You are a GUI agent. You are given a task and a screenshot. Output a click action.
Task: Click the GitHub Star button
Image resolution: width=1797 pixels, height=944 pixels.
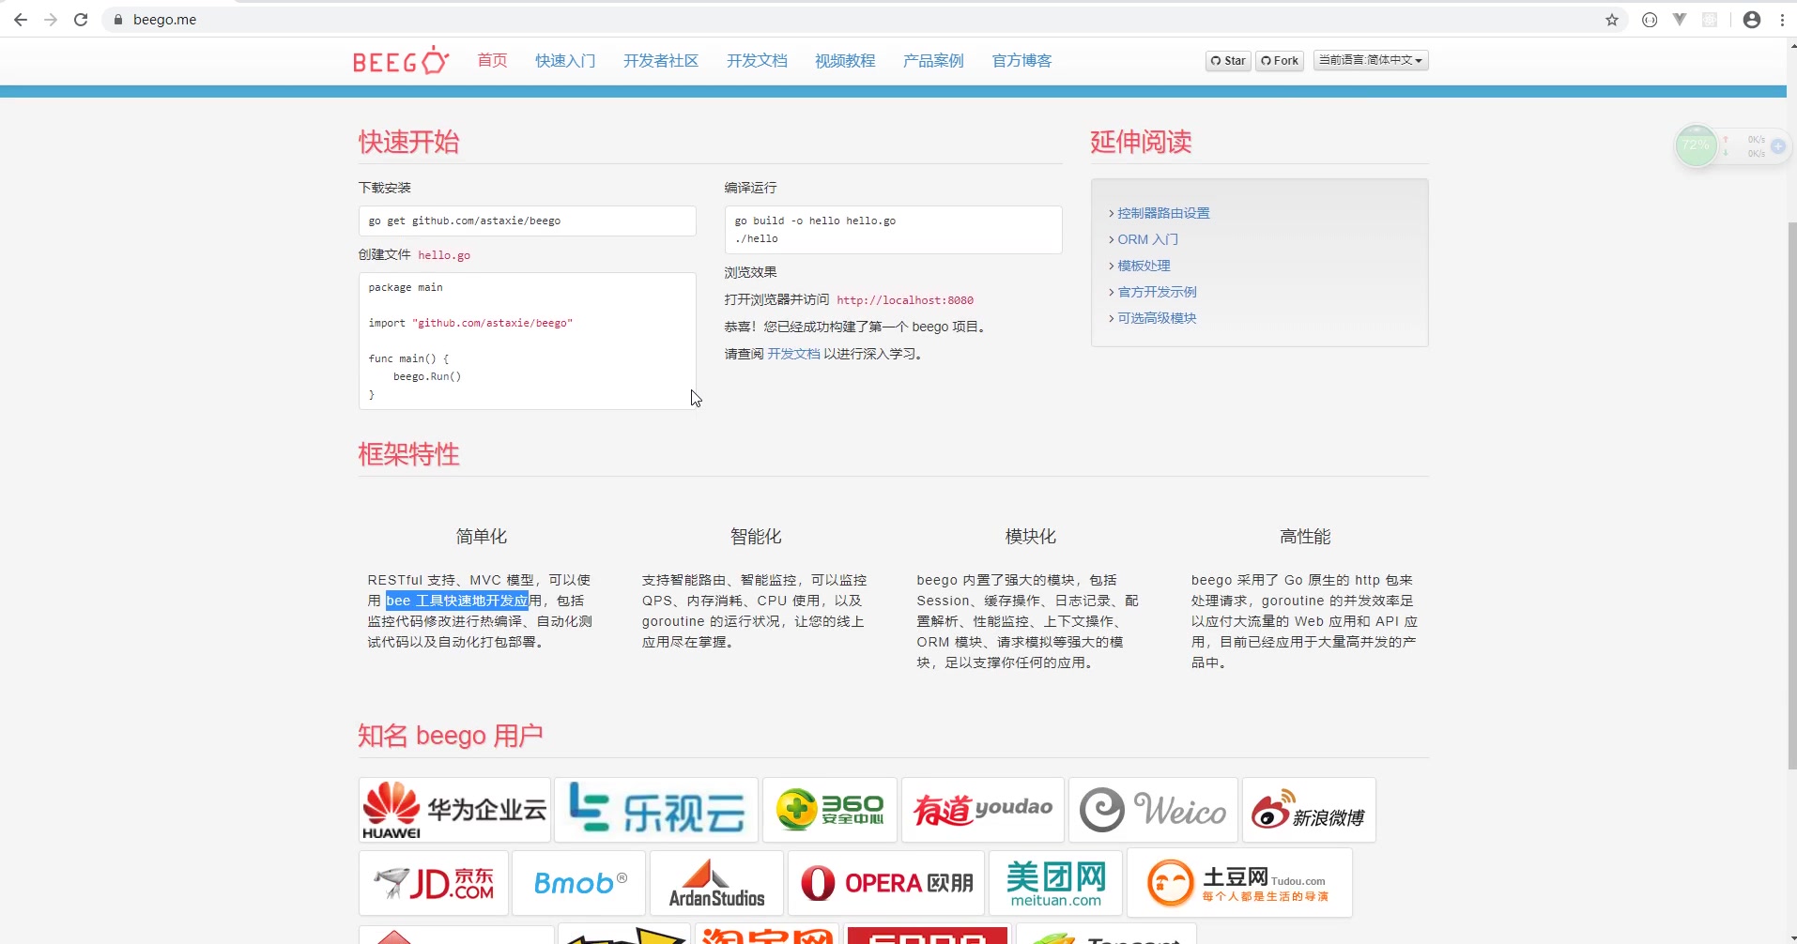tap(1228, 61)
